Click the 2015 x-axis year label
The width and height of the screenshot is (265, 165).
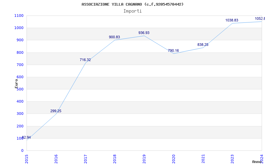[27, 159]
